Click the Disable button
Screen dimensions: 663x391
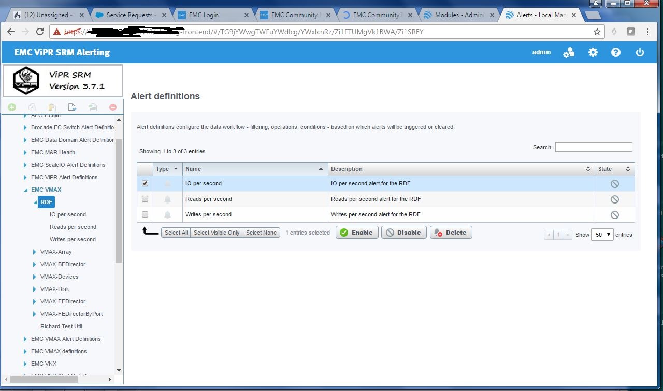pyautogui.click(x=404, y=233)
